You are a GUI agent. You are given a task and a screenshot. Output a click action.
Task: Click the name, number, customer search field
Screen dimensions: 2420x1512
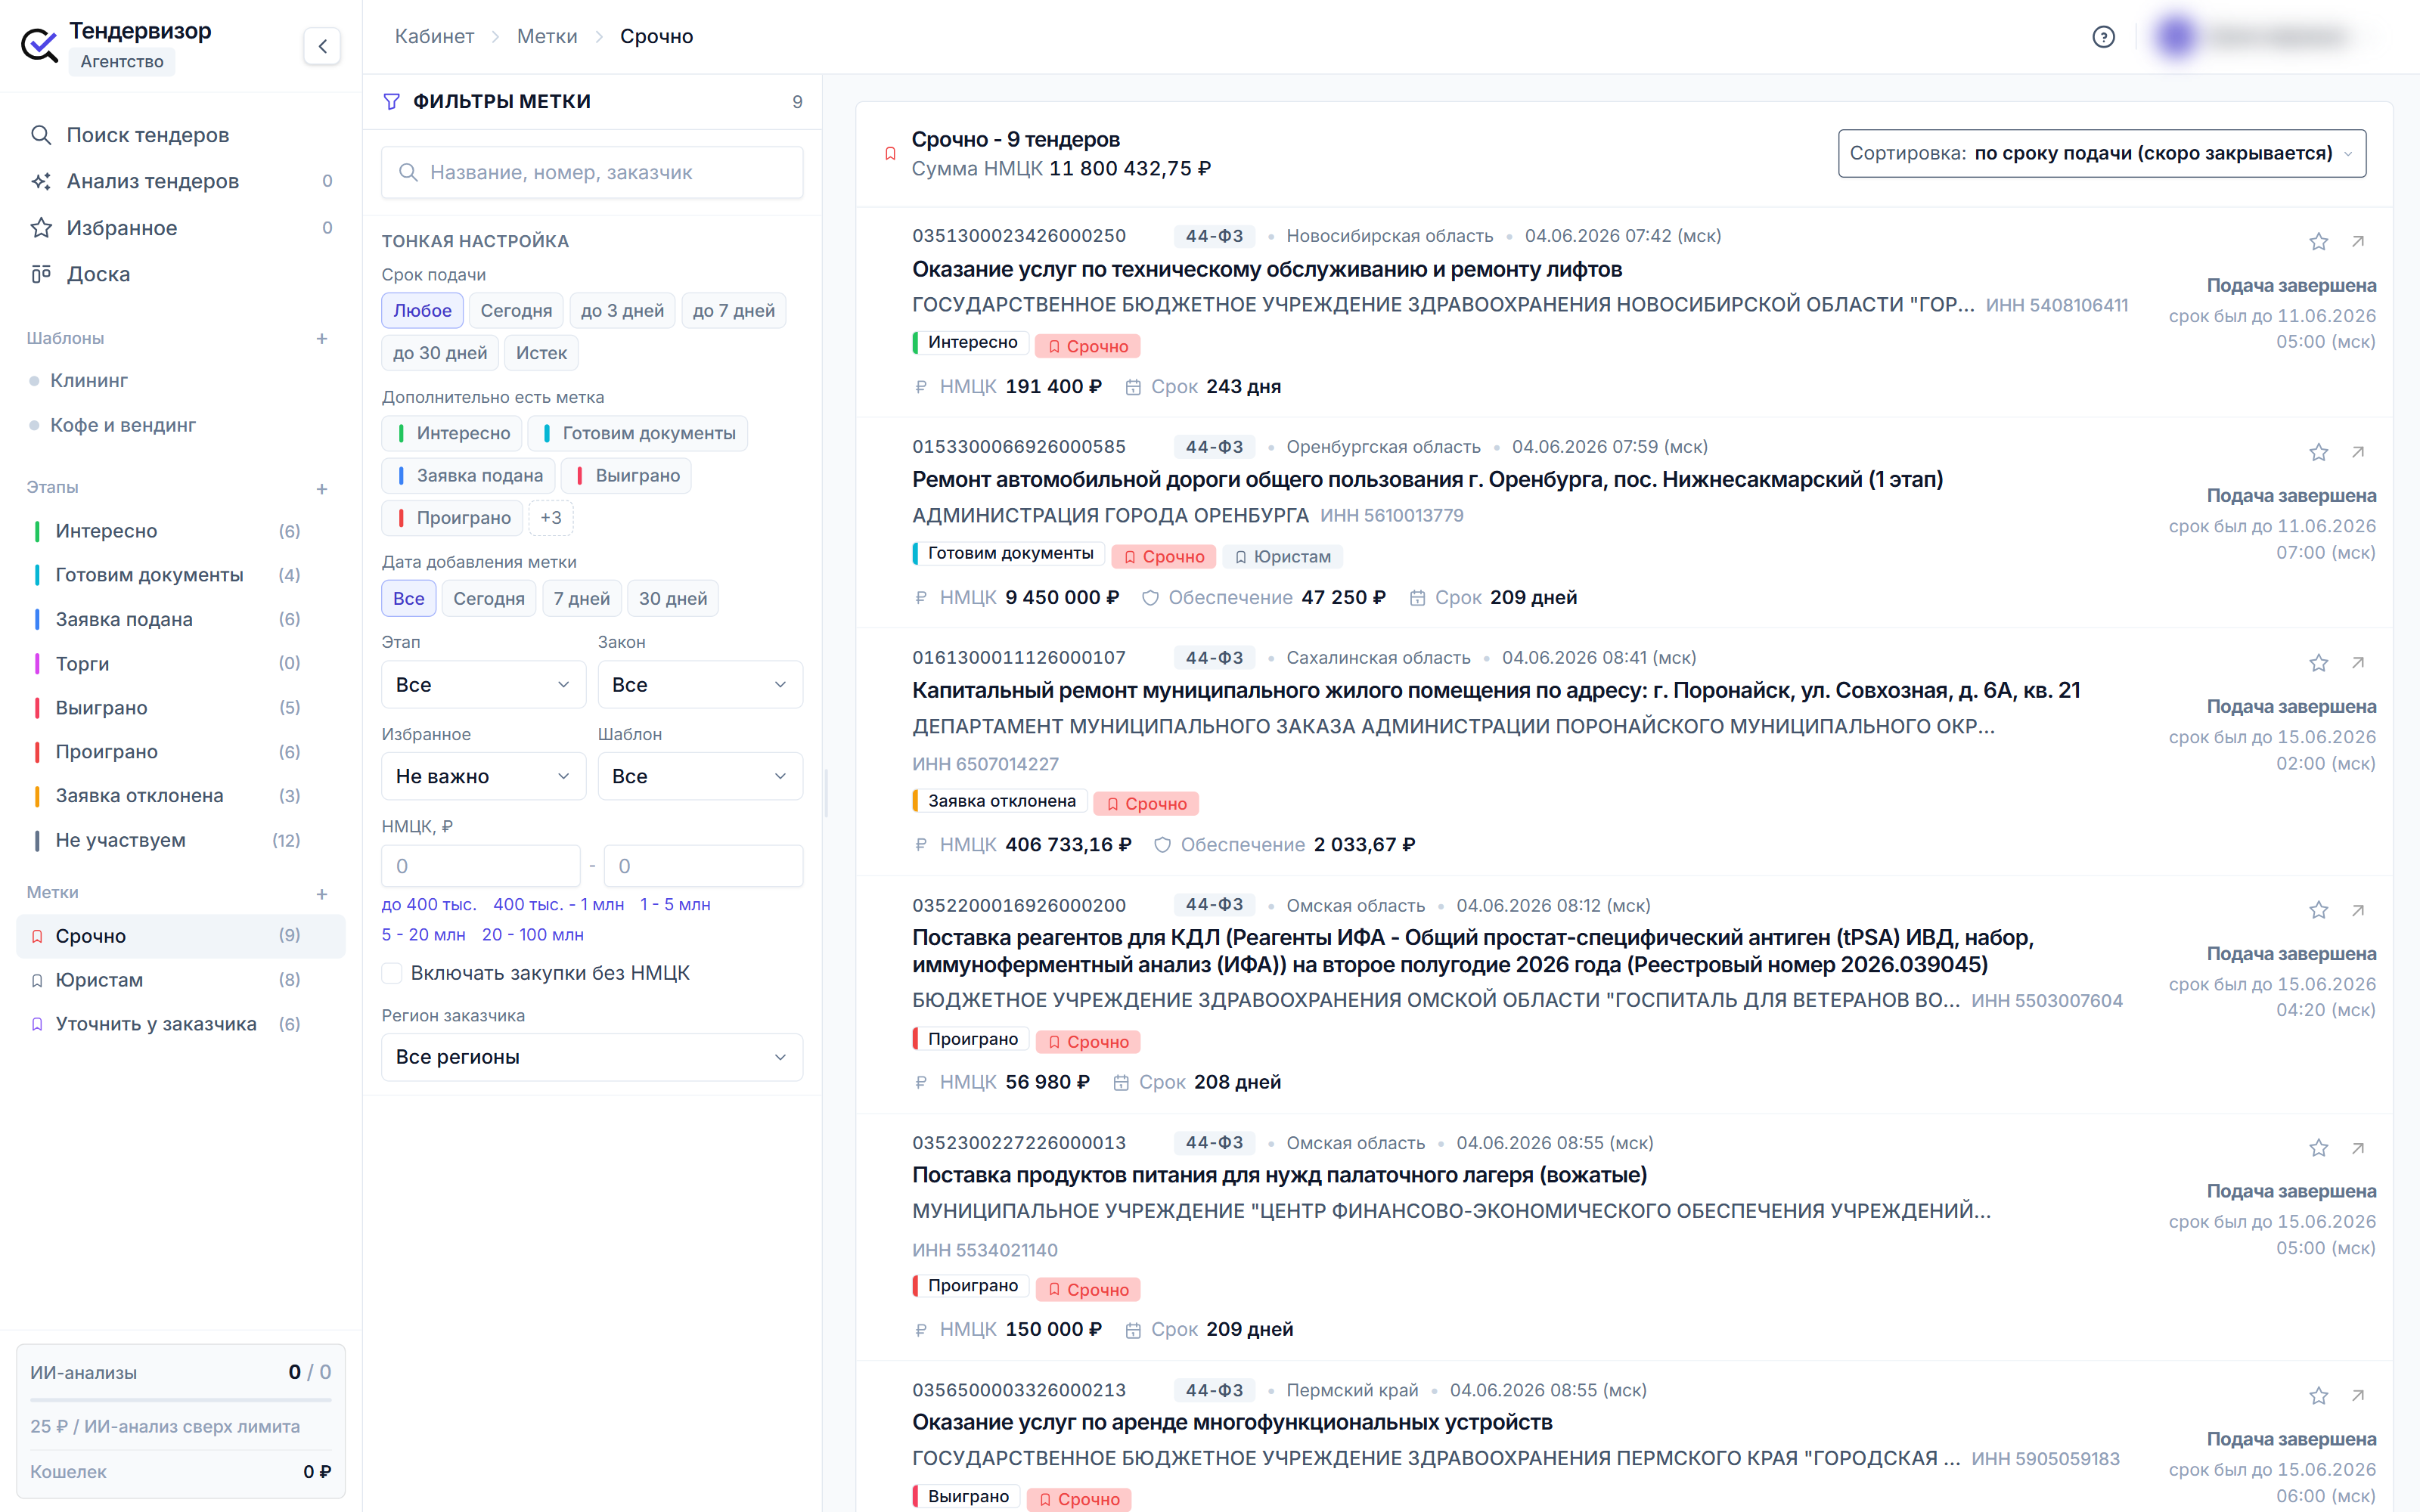click(592, 173)
